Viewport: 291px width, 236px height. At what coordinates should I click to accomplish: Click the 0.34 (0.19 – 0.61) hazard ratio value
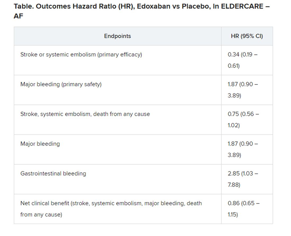[243, 60]
